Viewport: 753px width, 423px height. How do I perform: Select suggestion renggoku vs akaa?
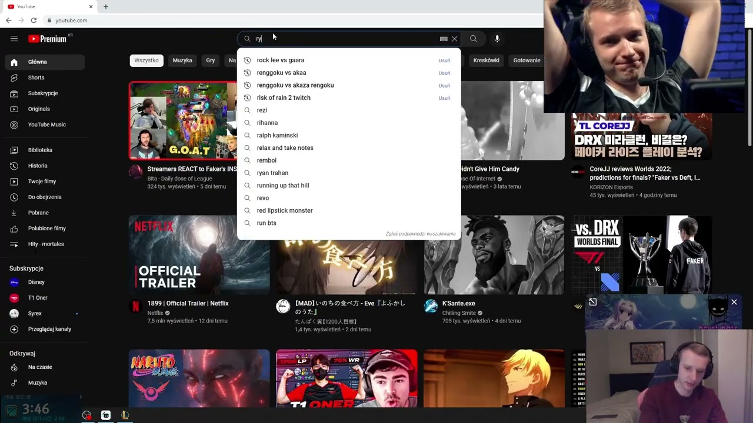[349, 73]
